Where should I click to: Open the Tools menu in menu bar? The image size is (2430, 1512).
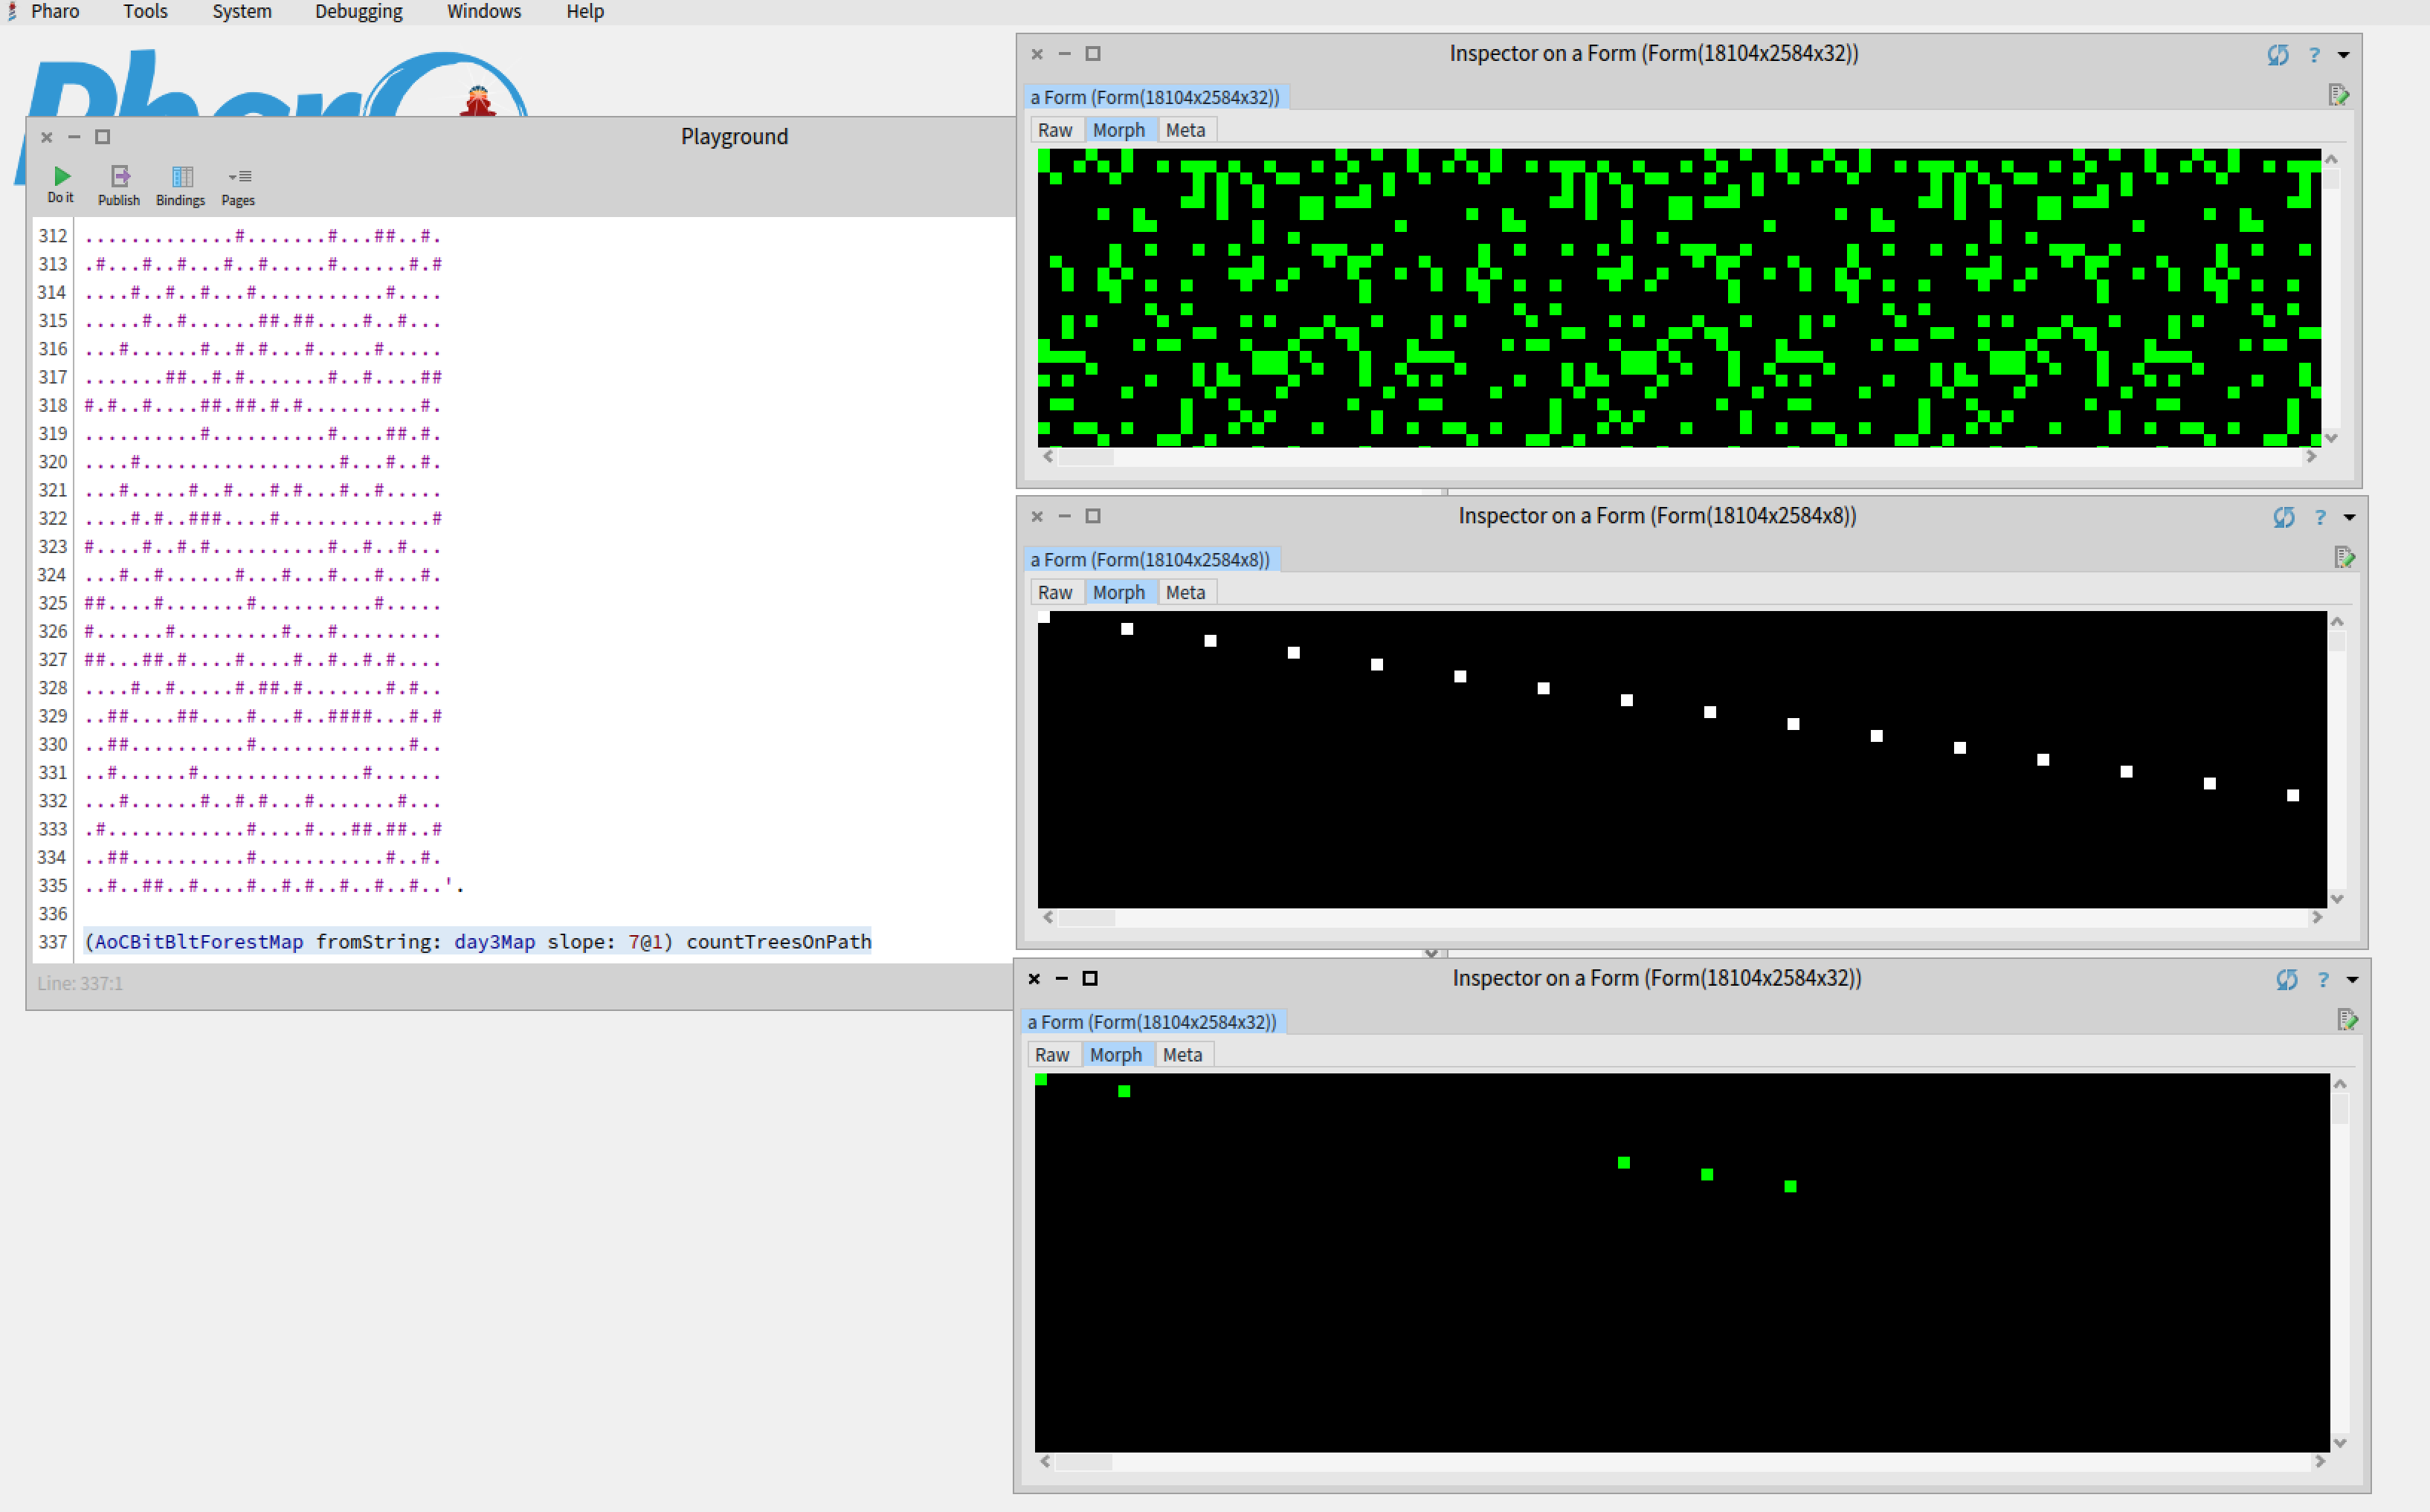145,12
